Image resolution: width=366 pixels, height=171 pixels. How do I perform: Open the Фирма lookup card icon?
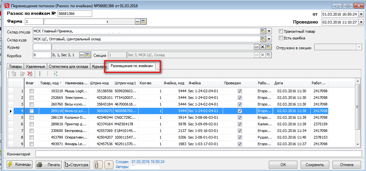(144, 21)
